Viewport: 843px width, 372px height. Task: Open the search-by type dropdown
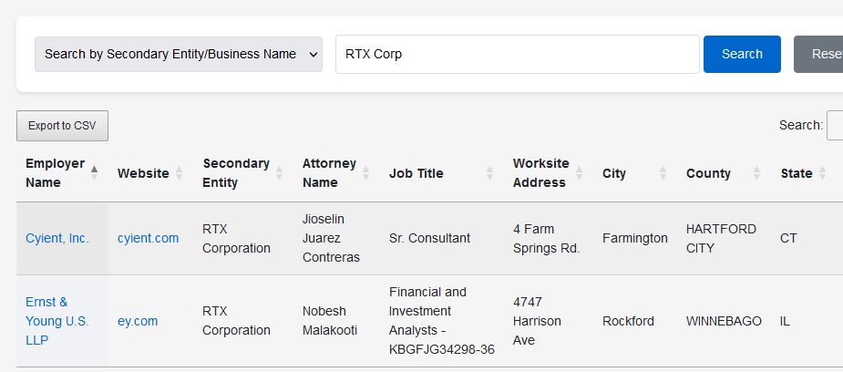tap(179, 55)
